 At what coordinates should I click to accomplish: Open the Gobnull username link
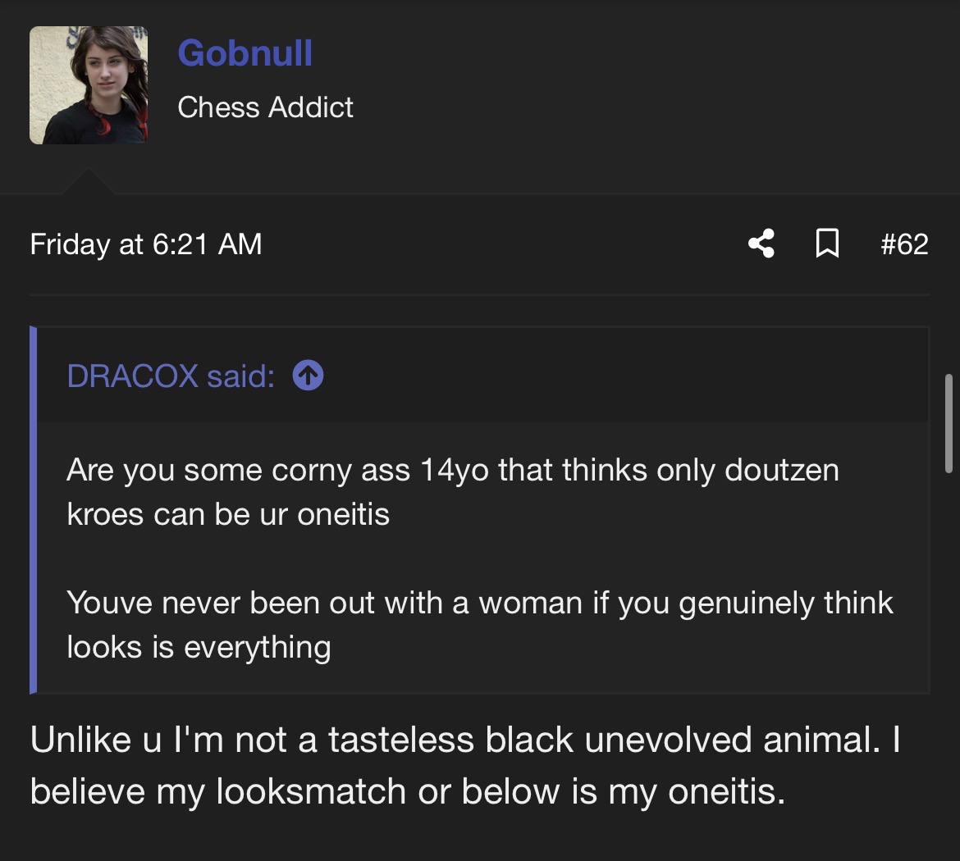(245, 53)
